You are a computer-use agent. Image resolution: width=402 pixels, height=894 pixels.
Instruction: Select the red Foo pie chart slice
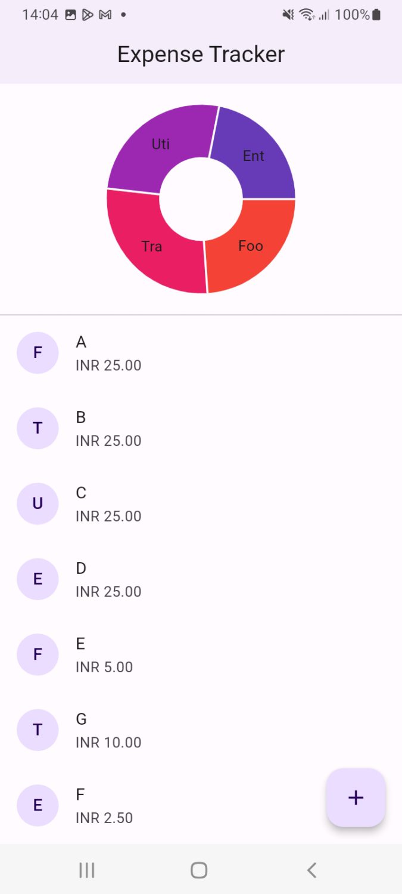tap(251, 246)
